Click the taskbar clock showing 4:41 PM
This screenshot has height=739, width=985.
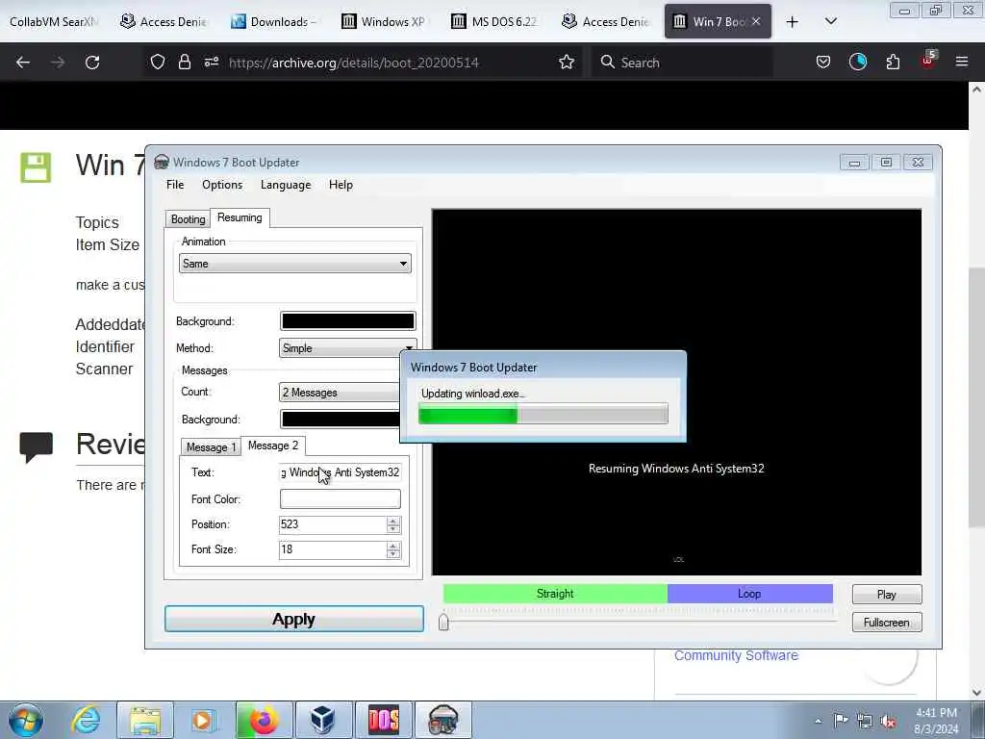(x=936, y=721)
